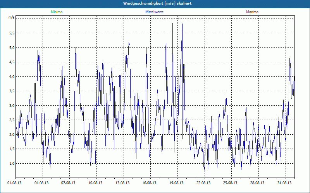
Task: Click the 2,0 y-axis value
Action: tap(12, 134)
